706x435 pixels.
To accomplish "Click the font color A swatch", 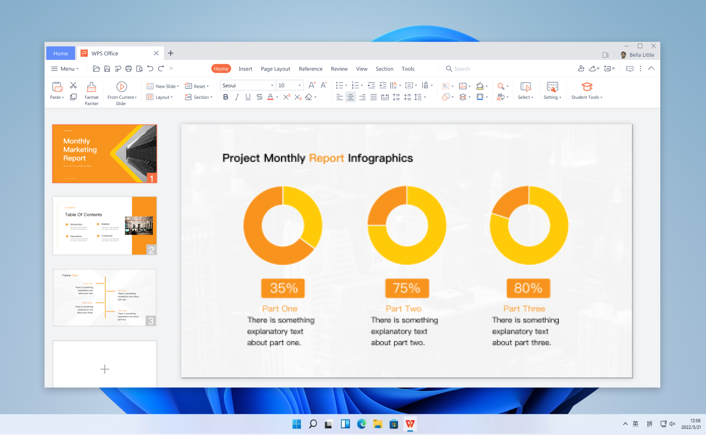I will (x=270, y=97).
